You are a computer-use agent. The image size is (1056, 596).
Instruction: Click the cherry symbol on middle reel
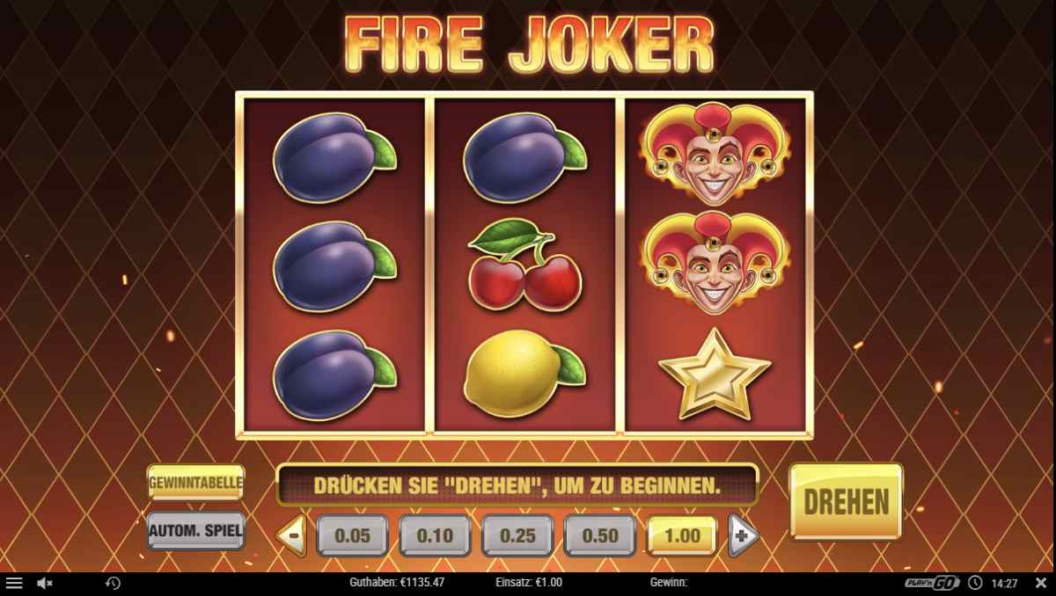click(524, 265)
